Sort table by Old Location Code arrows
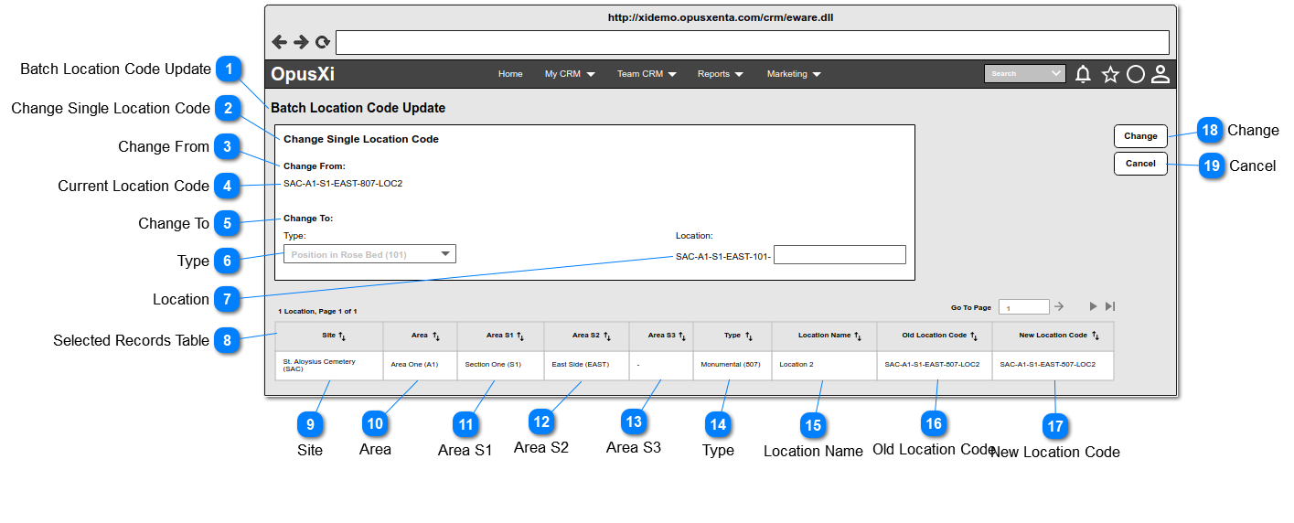 coord(974,336)
